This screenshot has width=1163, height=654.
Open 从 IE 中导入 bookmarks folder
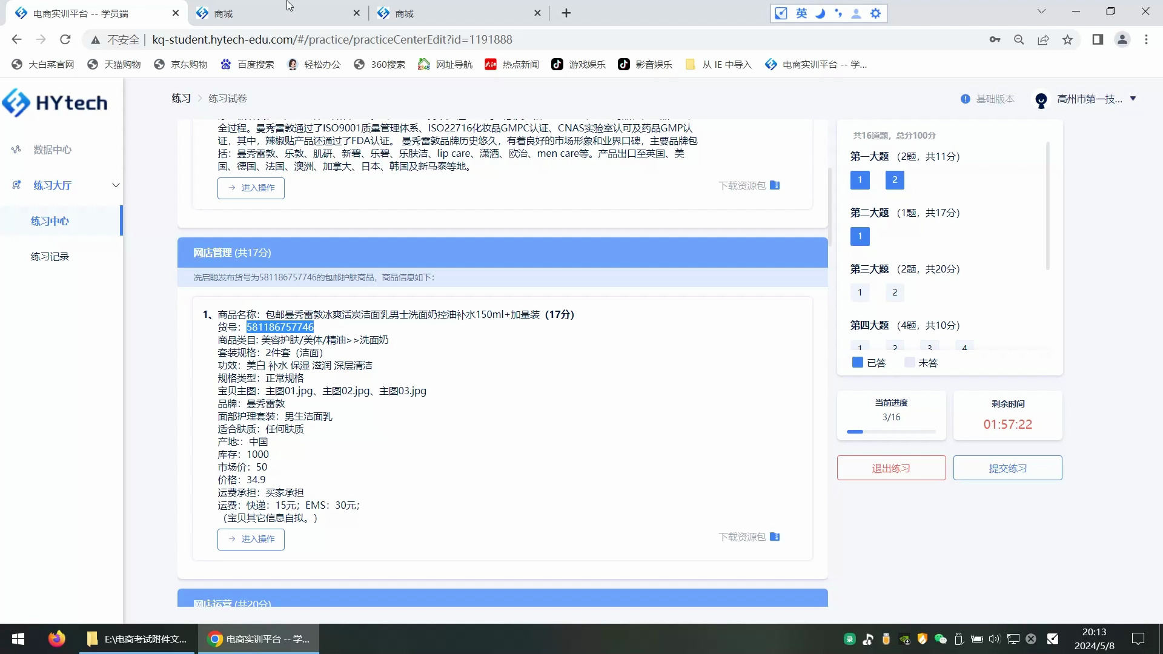(x=718, y=64)
